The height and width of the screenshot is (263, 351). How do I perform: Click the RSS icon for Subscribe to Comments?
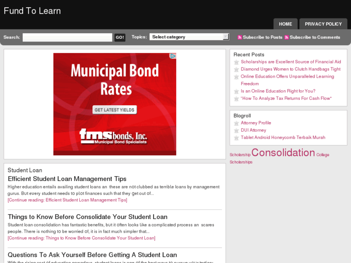pyautogui.click(x=286, y=37)
